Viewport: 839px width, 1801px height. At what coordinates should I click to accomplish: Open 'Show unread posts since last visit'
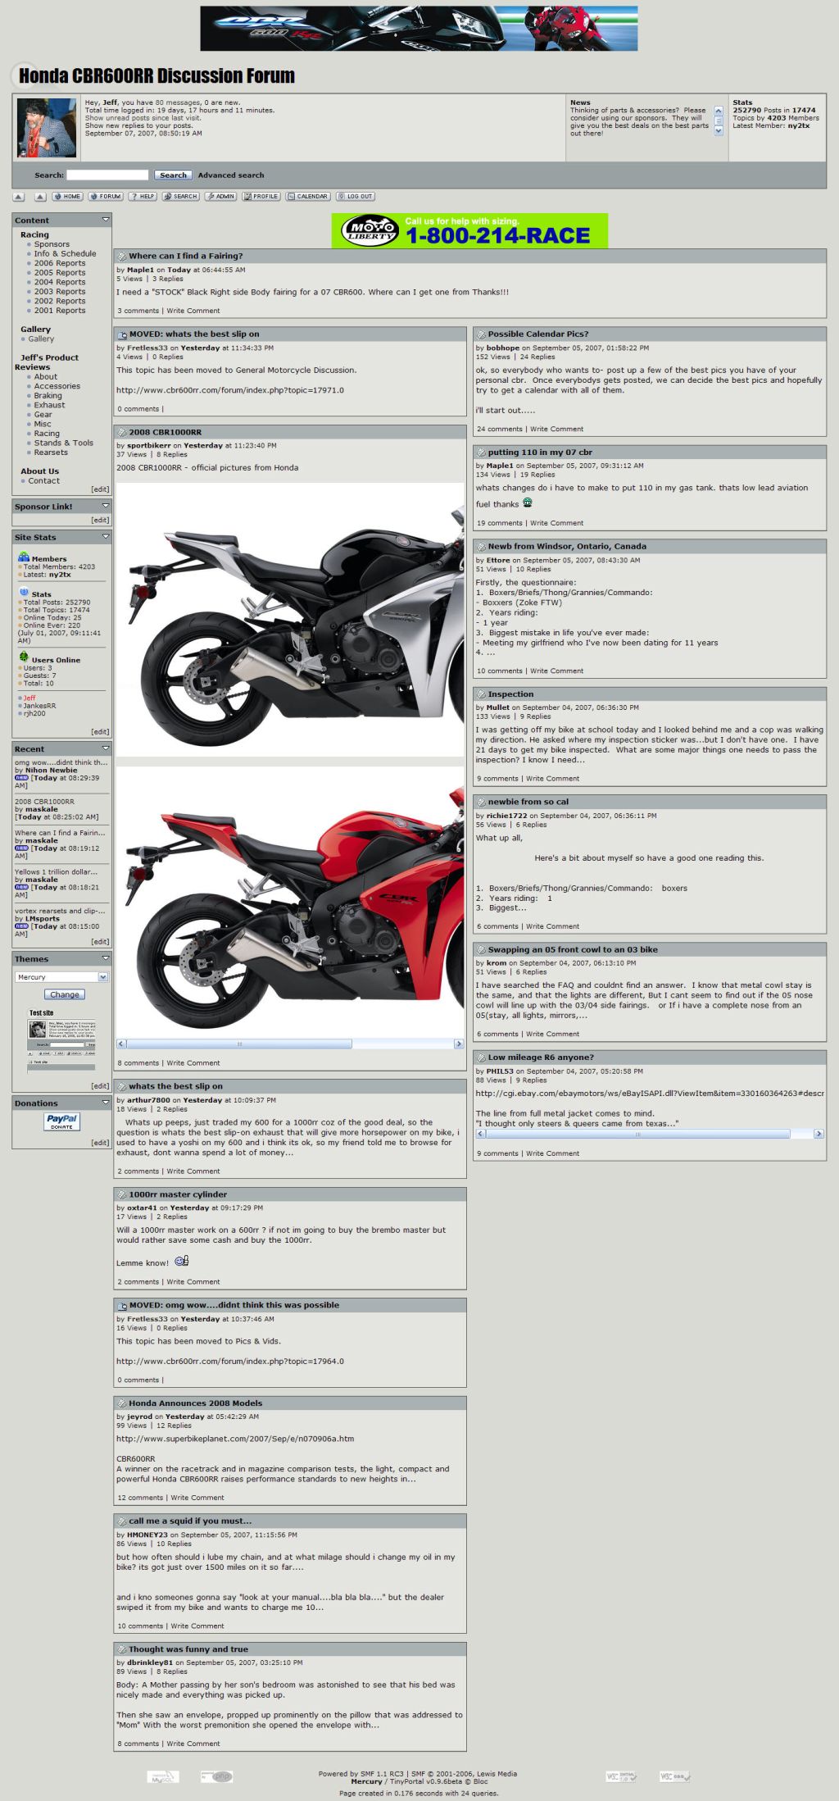[143, 118]
